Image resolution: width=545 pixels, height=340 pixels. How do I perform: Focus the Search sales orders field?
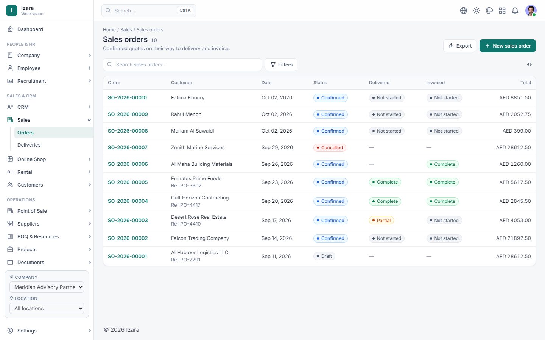[182, 65]
